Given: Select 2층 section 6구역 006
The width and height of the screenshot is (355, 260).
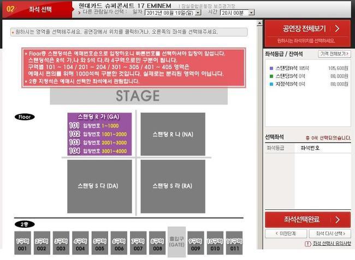Looking at the screenshot, I should click(x=119, y=243).
